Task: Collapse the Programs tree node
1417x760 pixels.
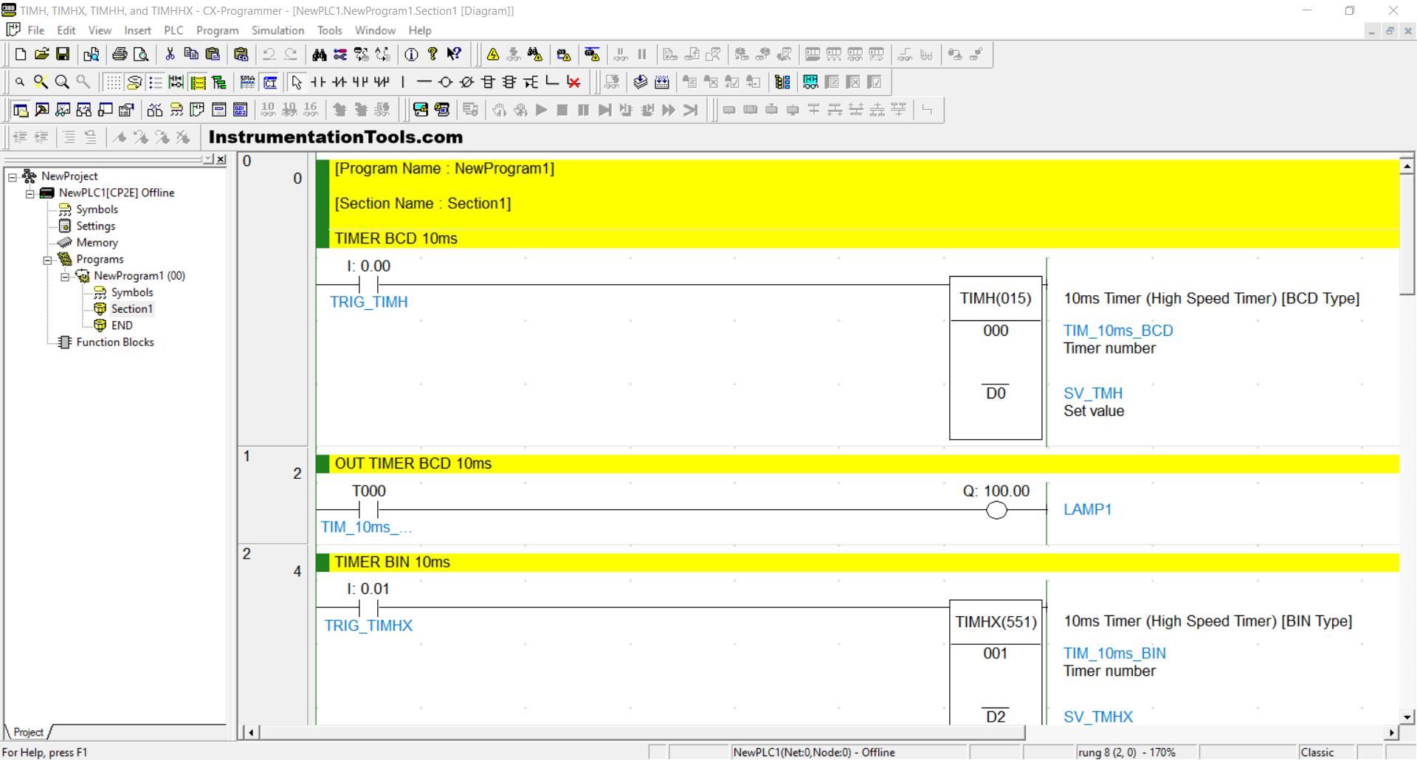Action: click(x=47, y=260)
